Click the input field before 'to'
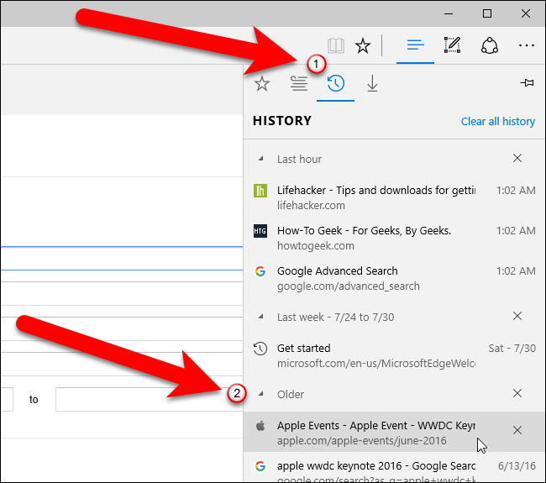This screenshot has width=546, height=483. click(7, 400)
